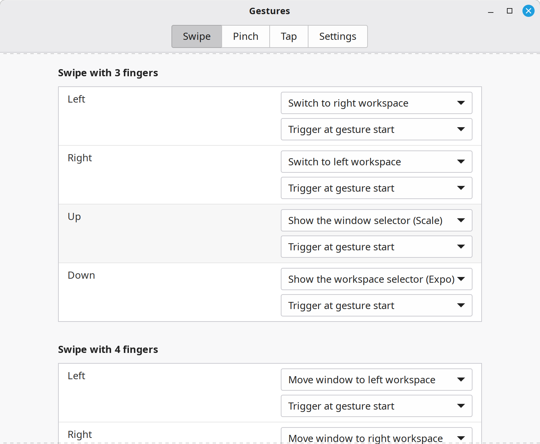540x444 pixels.
Task: Click the 'Swipe with 4 fingers' heading
Action: pos(108,350)
